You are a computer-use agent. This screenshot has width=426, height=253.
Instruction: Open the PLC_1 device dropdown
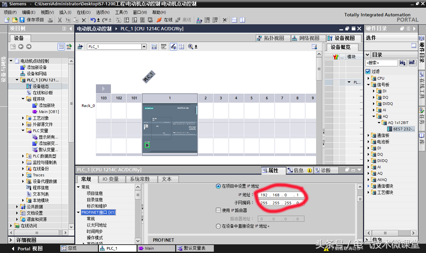[144, 47]
